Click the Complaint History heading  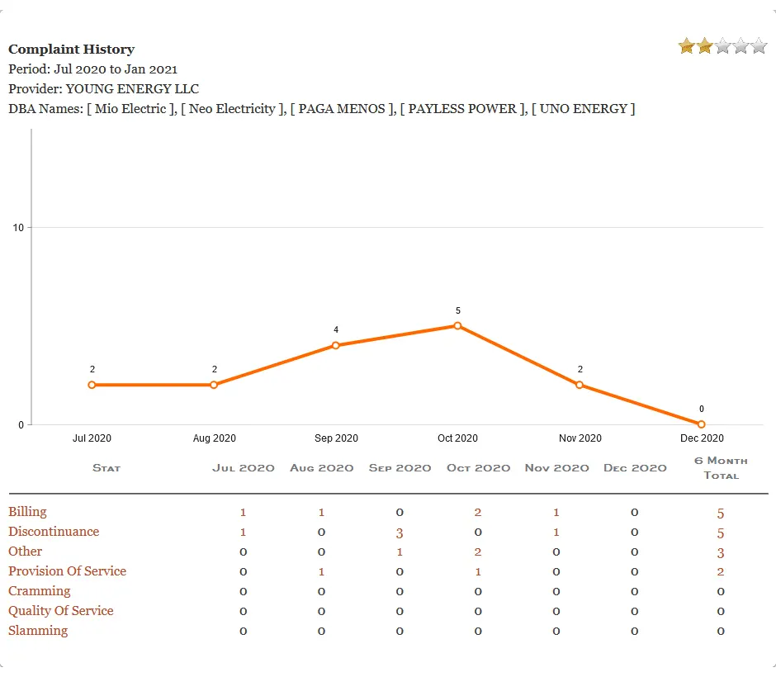(x=71, y=50)
